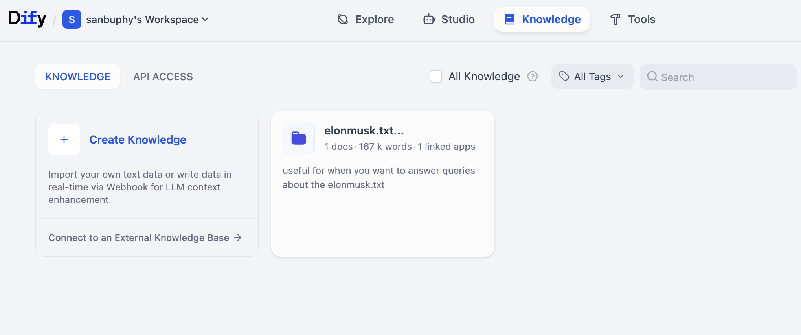Click the plus icon for Create Knowledge
The image size is (801, 335).
click(64, 140)
